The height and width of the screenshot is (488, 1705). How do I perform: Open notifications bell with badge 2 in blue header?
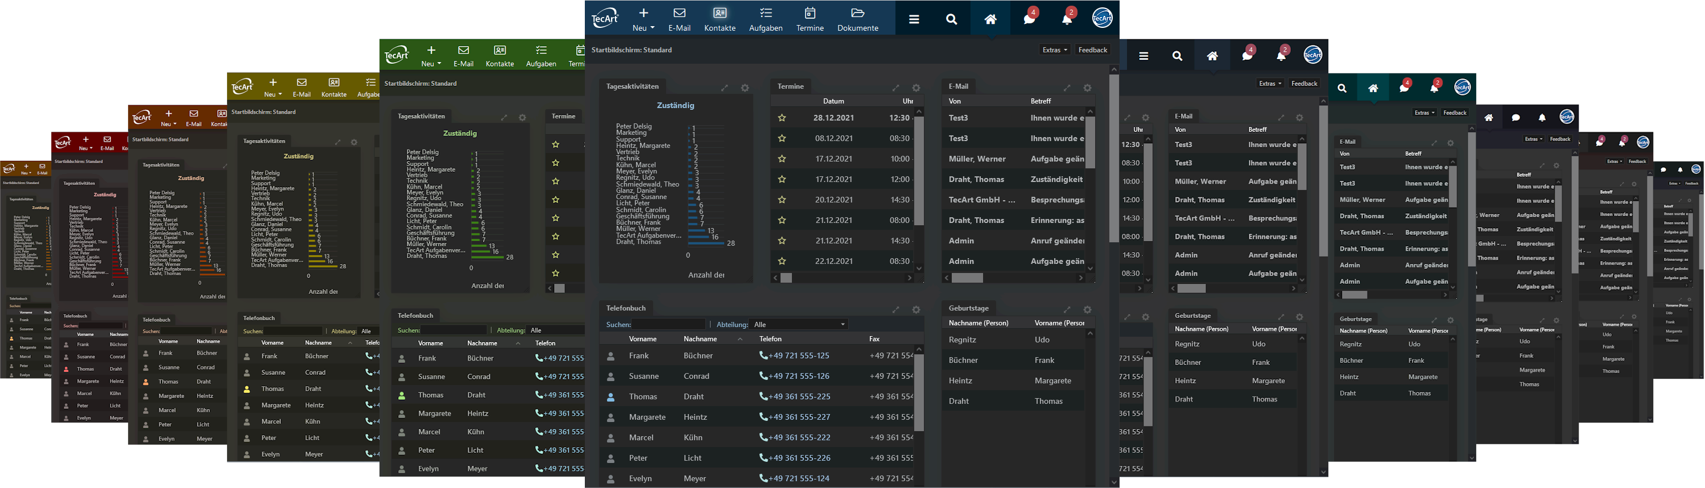[x=1067, y=19]
